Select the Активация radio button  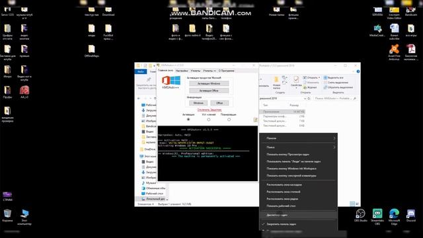(188, 119)
